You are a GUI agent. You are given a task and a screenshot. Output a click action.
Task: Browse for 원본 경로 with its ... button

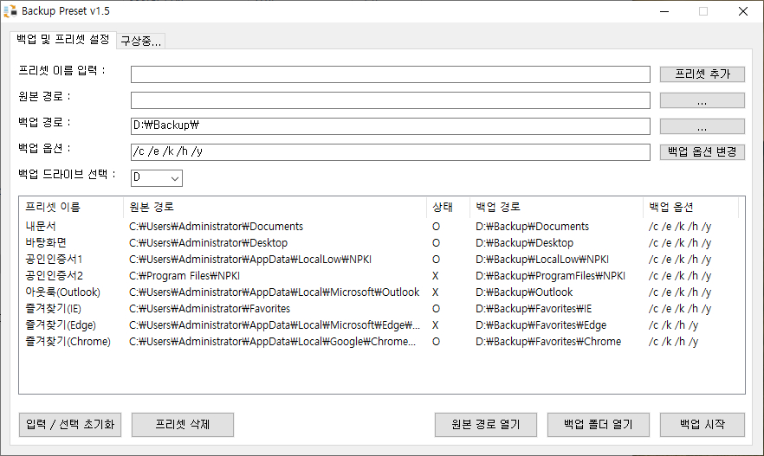pyautogui.click(x=702, y=100)
